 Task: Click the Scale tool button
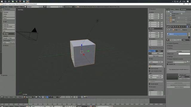click(x=9, y=16)
